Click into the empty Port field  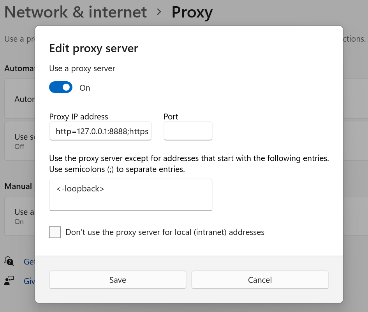[188, 131]
